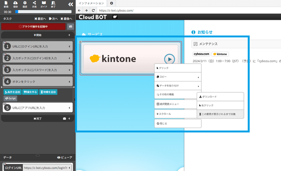
Task: Collapse the side panel with double-chevron
Action: 71,5
